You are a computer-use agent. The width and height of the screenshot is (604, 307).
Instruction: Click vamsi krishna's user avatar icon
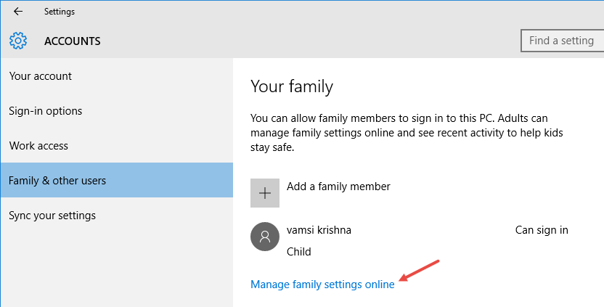[x=264, y=237]
